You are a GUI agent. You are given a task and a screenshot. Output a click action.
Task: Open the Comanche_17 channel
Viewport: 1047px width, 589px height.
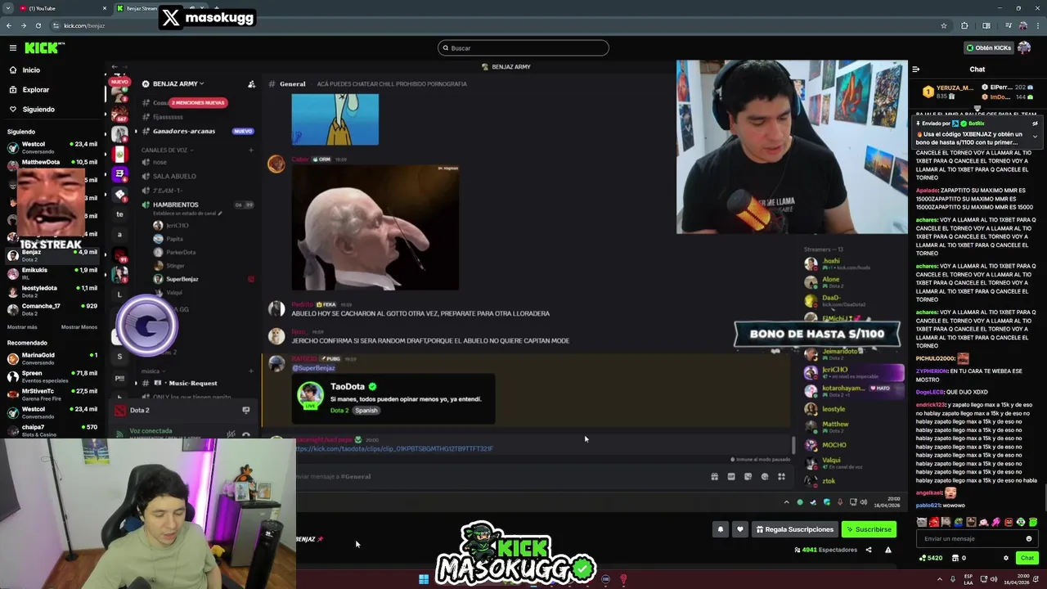52,310
